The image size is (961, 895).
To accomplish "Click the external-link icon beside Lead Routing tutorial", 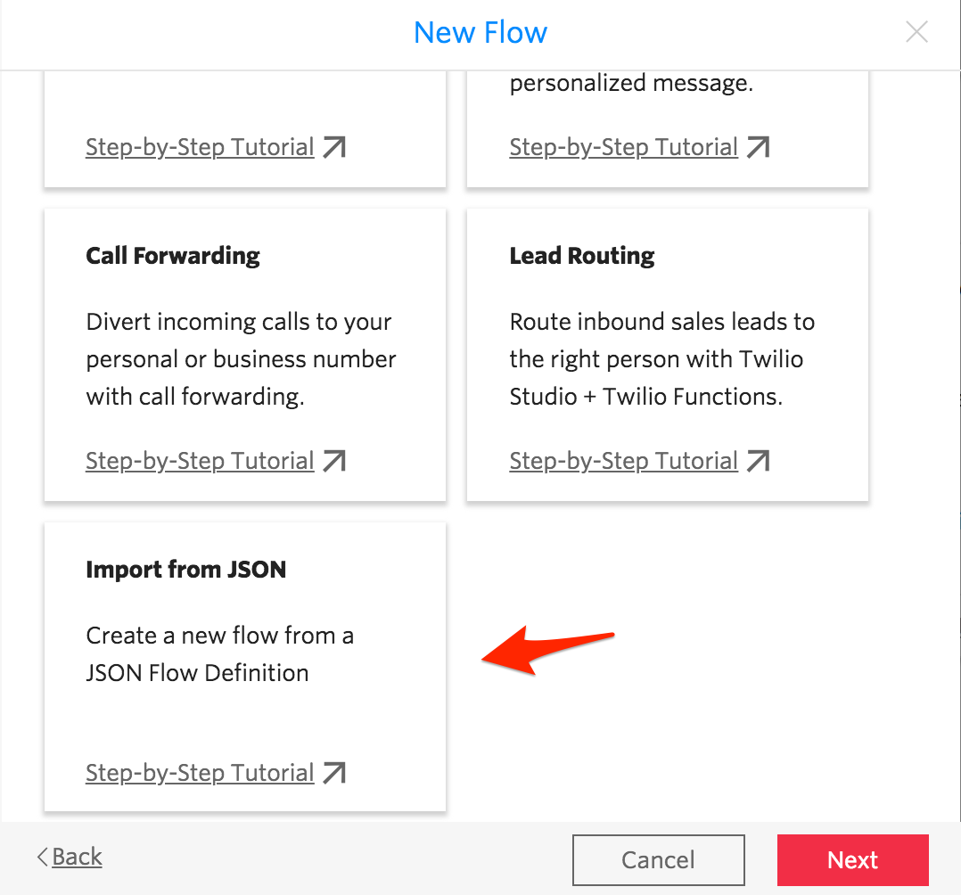I will tap(759, 460).
